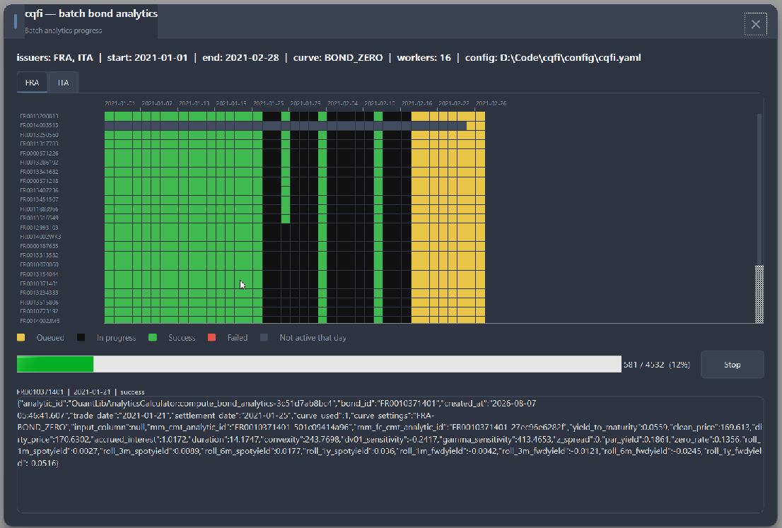This screenshot has height=528, width=782.
Task: Click the 2021-01-01 date column header
Action: click(x=119, y=103)
